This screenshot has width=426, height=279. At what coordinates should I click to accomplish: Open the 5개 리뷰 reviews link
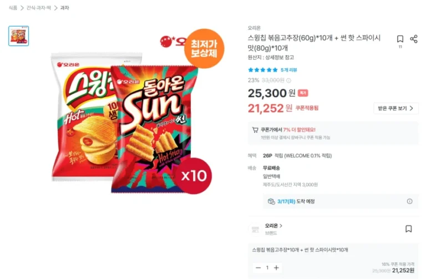(289, 70)
